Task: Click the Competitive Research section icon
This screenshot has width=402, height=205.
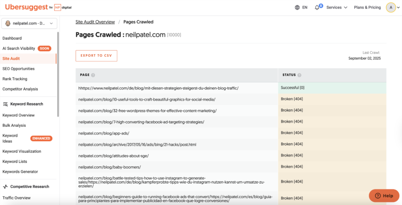Action: 6,187
